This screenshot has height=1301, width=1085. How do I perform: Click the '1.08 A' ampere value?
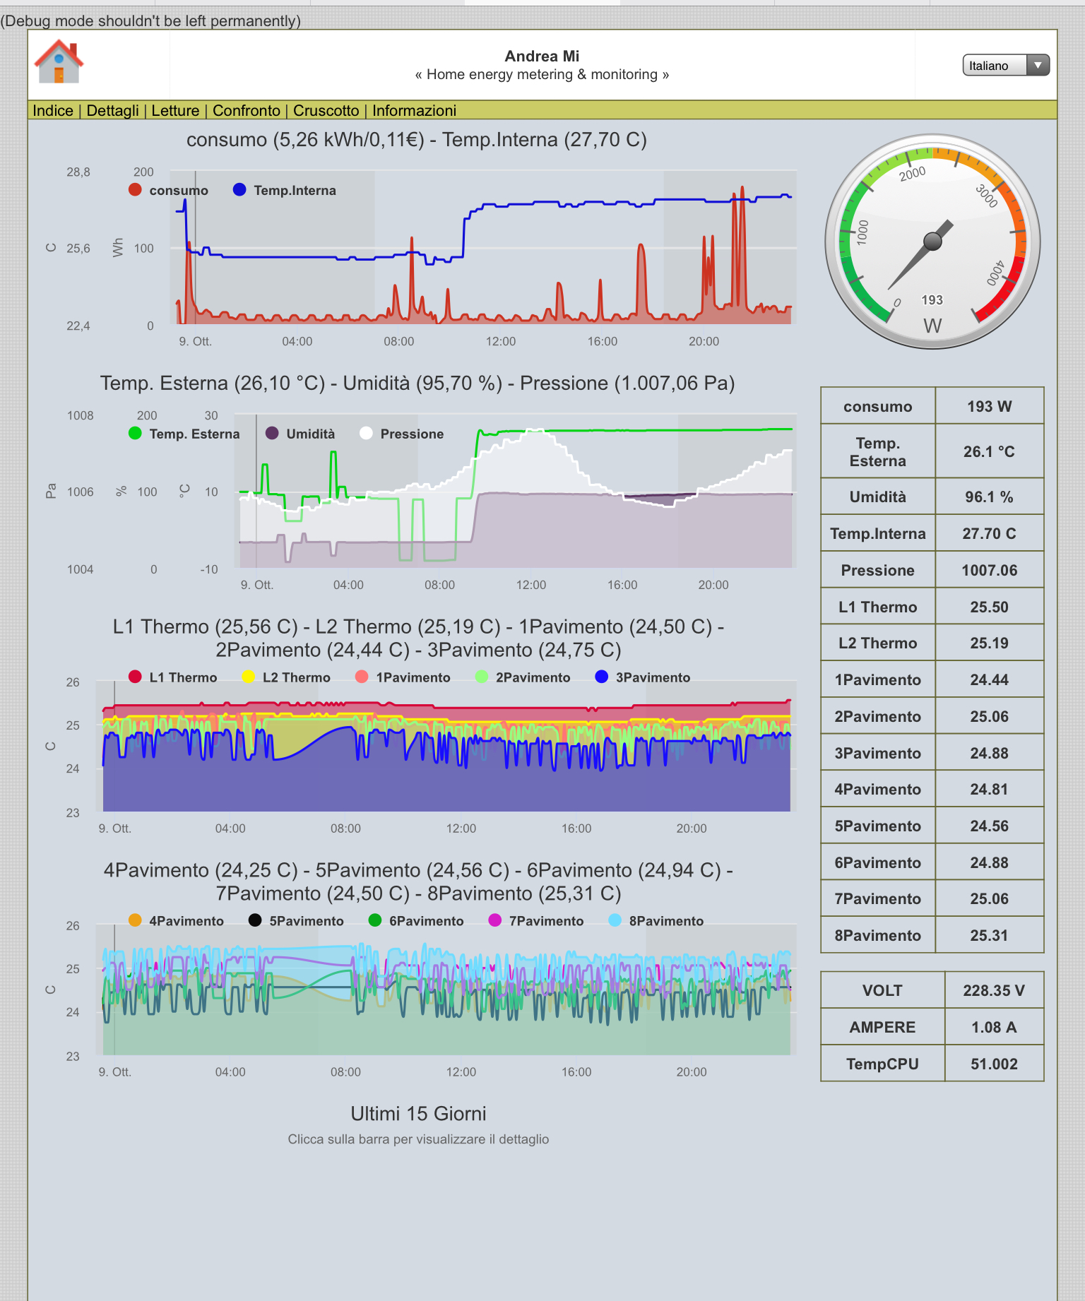pyautogui.click(x=994, y=1027)
